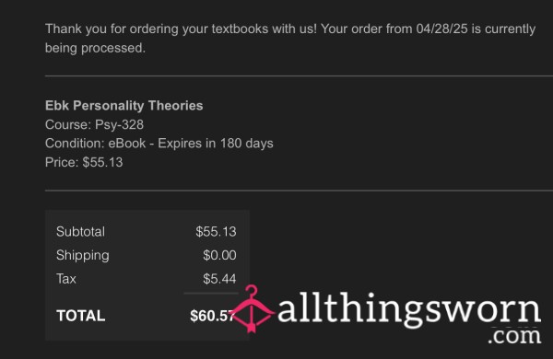Click the pink hanger logo icon
Viewport: 553px width, 359px height.
251,309
